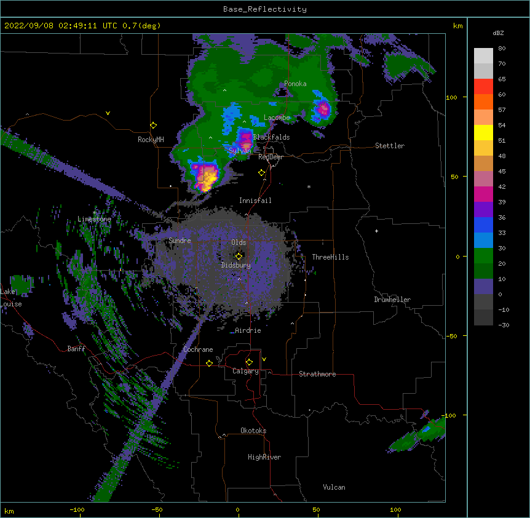Click the Limestone label

(94, 219)
